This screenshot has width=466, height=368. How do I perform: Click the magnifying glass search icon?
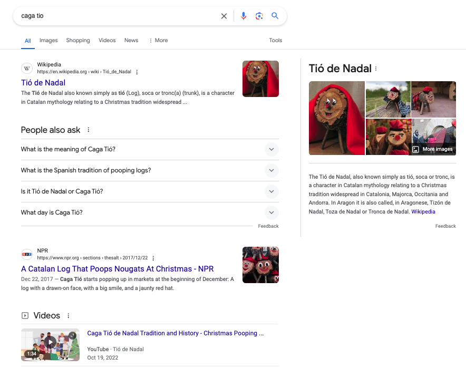(x=275, y=16)
